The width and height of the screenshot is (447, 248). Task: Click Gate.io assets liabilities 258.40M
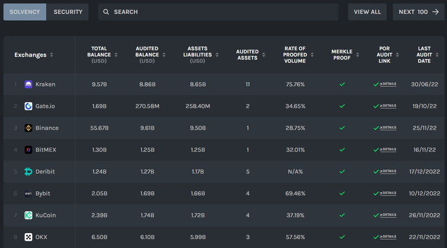click(x=198, y=106)
